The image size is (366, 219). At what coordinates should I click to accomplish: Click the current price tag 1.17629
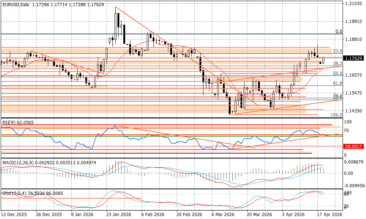353,58
